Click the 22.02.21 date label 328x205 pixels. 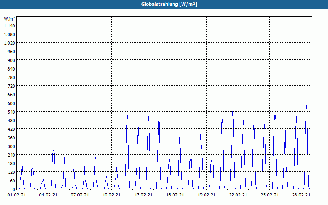click(x=238, y=195)
